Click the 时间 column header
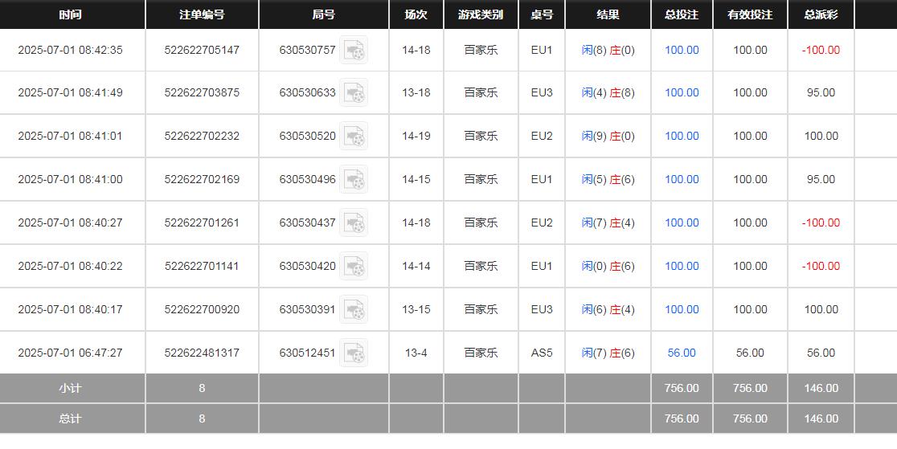Viewport: 897px width, 449px height. click(71, 14)
